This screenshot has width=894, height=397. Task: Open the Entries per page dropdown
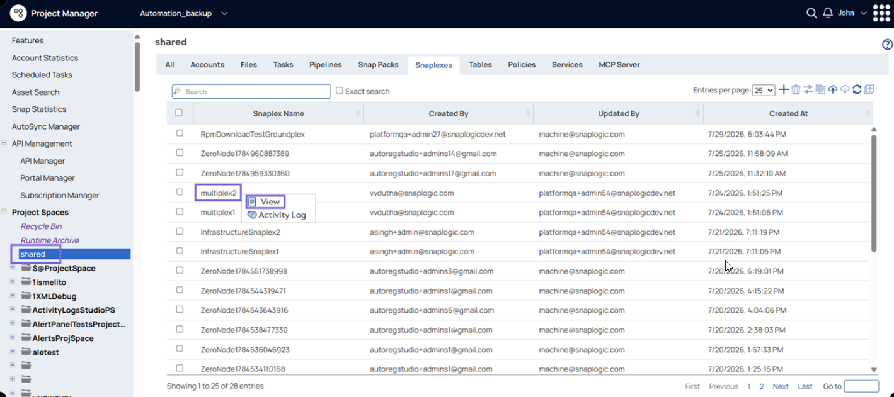[764, 91]
